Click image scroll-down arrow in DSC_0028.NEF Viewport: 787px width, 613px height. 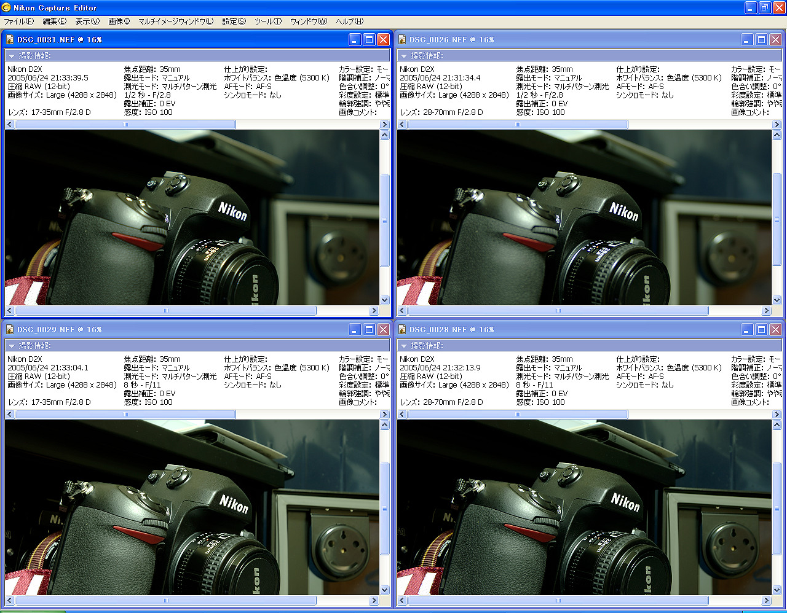point(777,590)
